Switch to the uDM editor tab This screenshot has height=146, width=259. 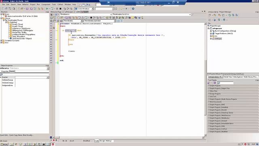point(77,12)
